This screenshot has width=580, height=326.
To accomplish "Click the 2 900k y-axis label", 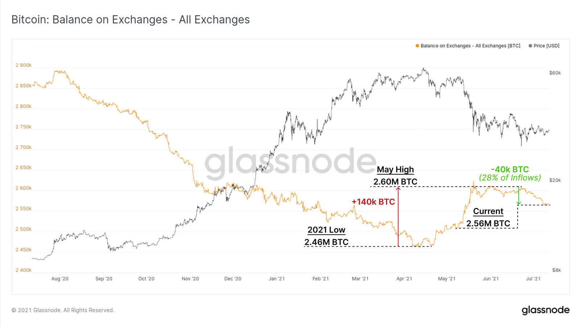I will (x=24, y=65).
